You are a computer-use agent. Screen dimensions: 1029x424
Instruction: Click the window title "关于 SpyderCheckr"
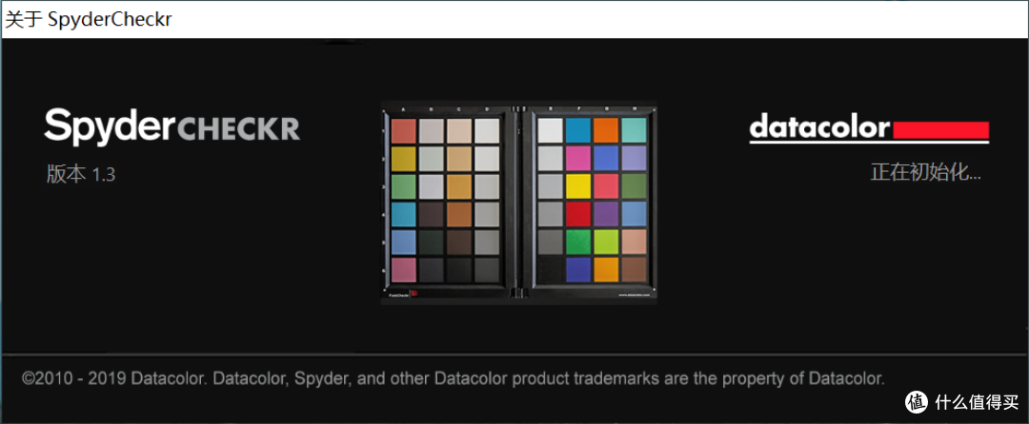coord(89,19)
